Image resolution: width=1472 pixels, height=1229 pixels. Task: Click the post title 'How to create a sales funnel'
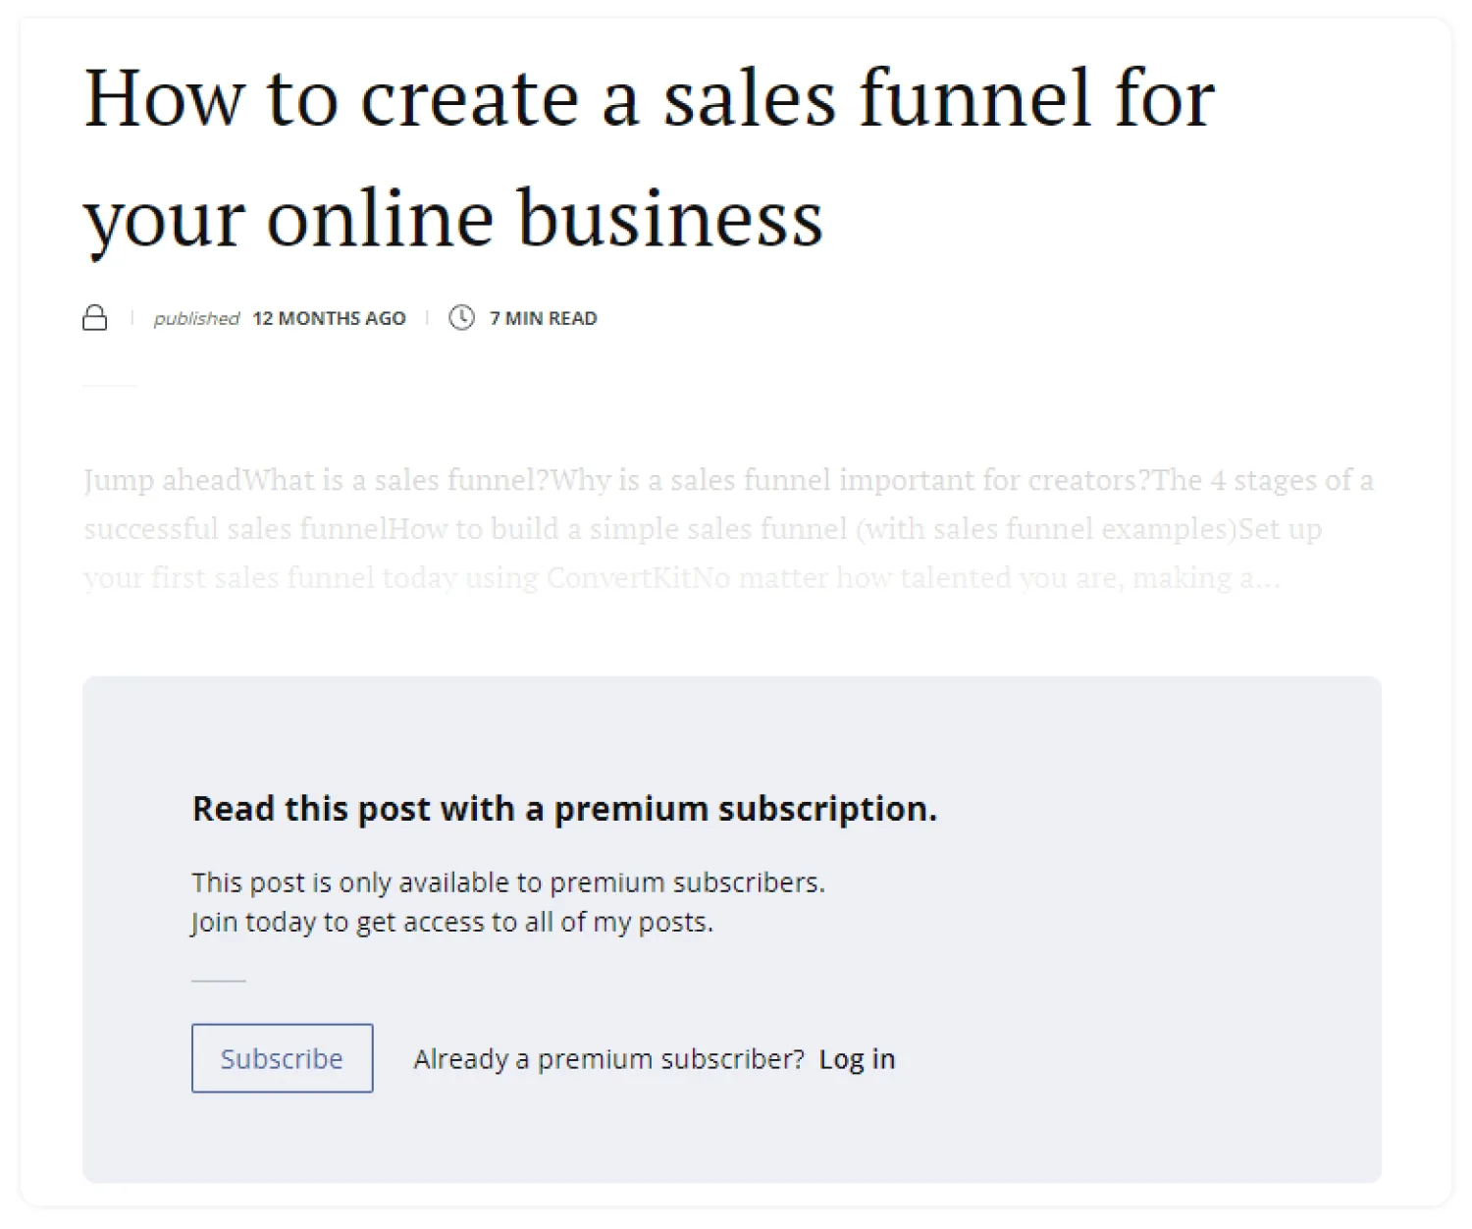click(x=649, y=99)
